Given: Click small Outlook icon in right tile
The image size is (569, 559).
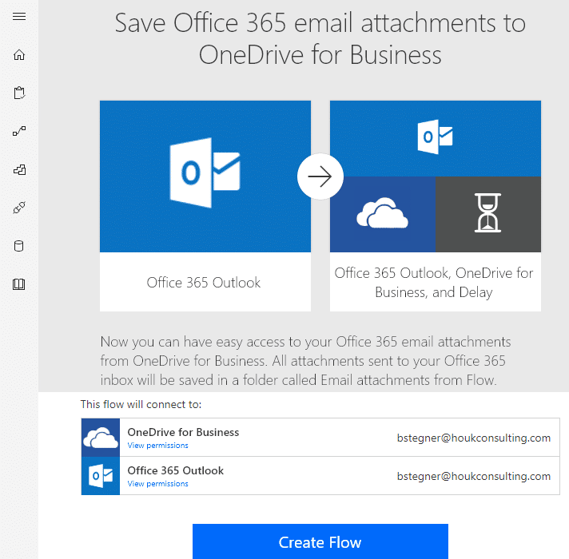Looking at the screenshot, I should click(435, 137).
